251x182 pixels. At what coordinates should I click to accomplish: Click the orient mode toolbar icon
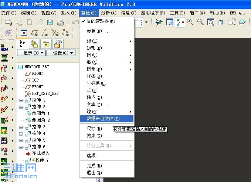click(x=159, y=22)
